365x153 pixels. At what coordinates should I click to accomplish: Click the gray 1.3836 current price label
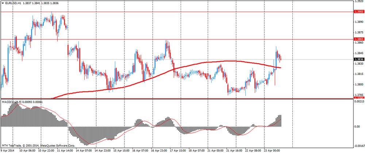tap(359, 60)
